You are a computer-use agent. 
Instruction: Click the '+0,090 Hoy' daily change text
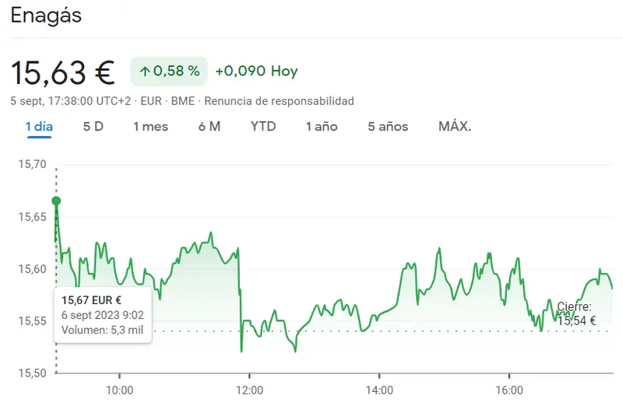[257, 71]
